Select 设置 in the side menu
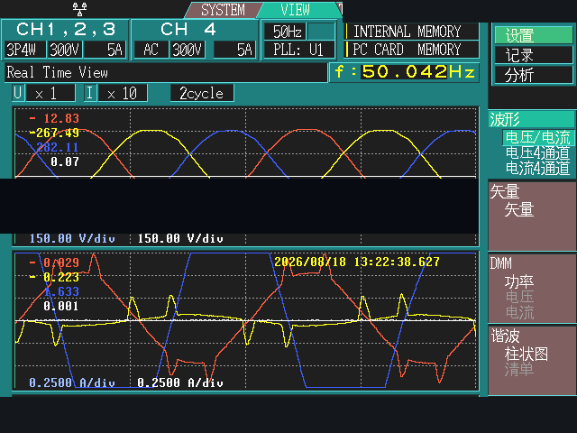 pyautogui.click(x=533, y=35)
